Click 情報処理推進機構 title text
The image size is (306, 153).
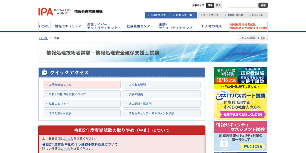click(88, 12)
